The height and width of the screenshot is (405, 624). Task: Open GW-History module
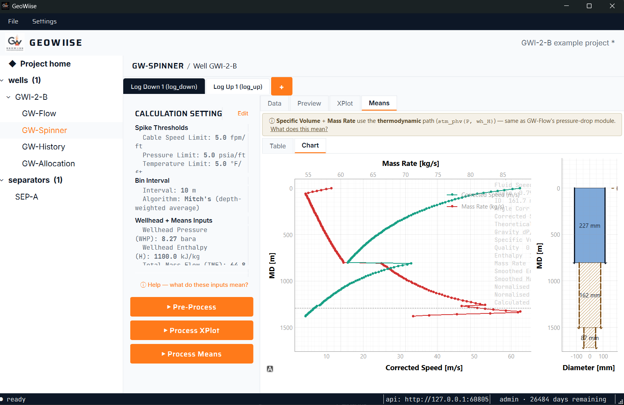44,147
